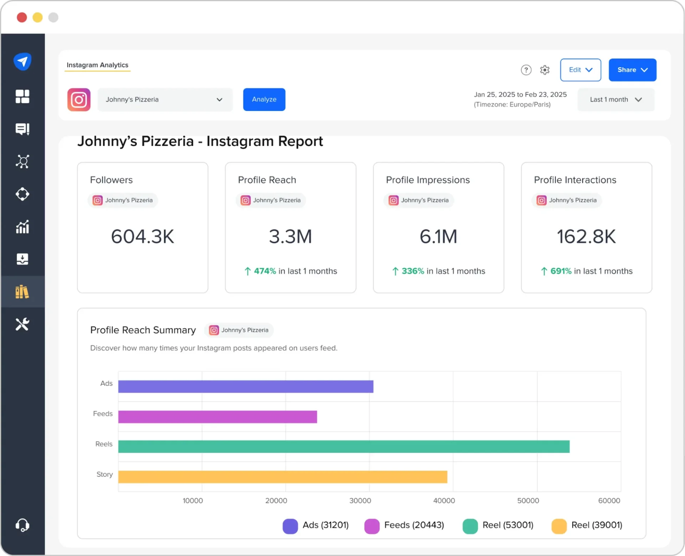Expand the Last 1 month date range dropdown
This screenshot has height=556, width=685.
coord(615,100)
